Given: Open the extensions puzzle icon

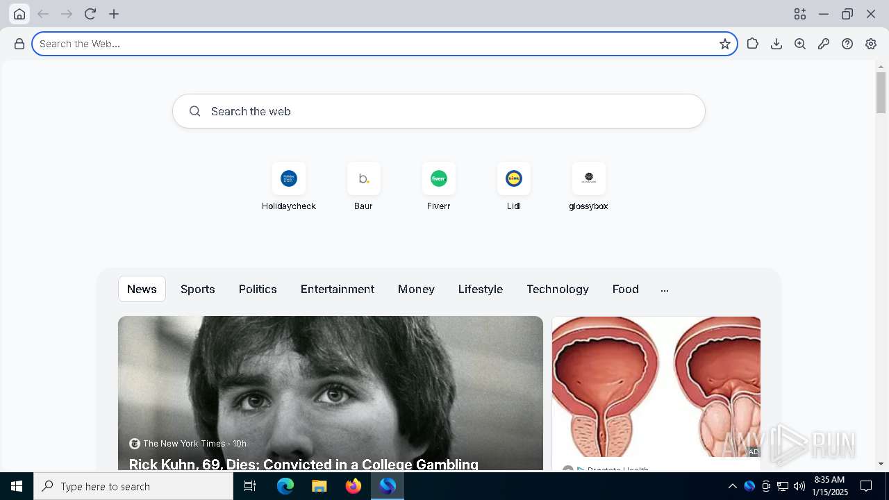Looking at the screenshot, I should click(753, 44).
